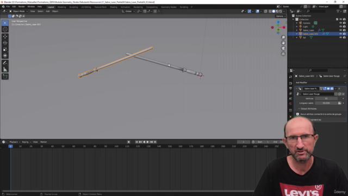Viewport: 348px width, 196px height.
Task: Switch to the Shading workspace tab
Action: [x=114, y=7]
